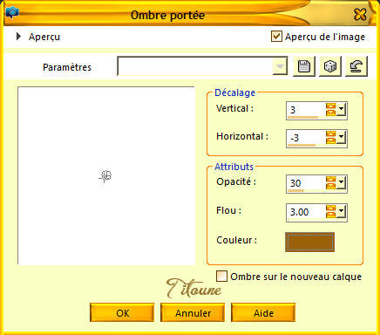The height and width of the screenshot is (335, 380).
Task: Toggle the Aperçu de l'image checkbox
Action: (x=276, y=37)
